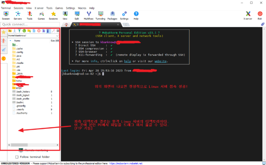Create new folder in SFTP browser

click(x=29, y=31)
